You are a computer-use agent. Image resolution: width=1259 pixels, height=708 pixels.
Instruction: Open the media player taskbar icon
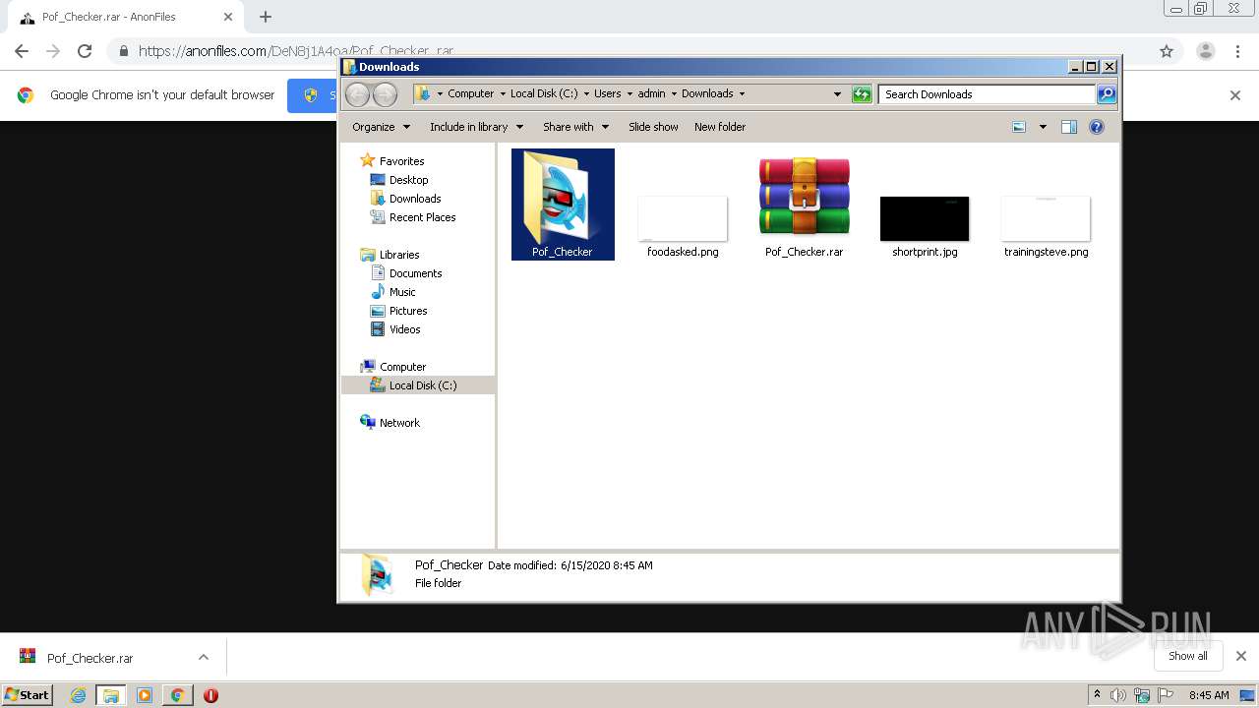click(x=145, y=695)
